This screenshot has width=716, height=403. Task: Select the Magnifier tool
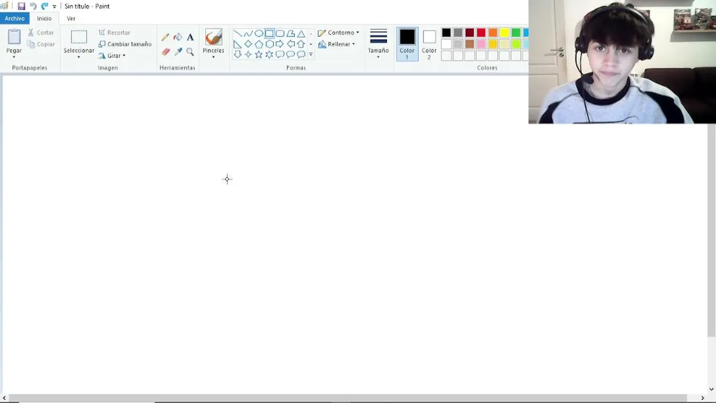(x=190, y=51)
